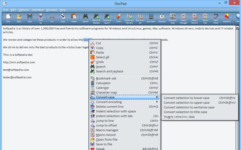This screenshot has width=241, height=150.
Task: Open Macro Manager from the toolbar
Action: coord(183,18)
